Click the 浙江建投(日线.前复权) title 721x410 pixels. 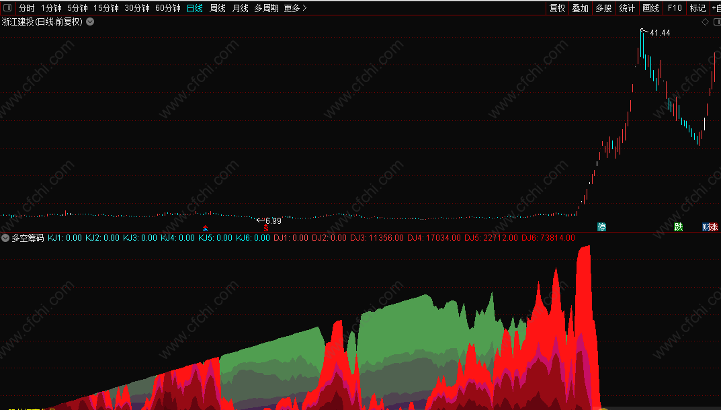pos(42,22)
